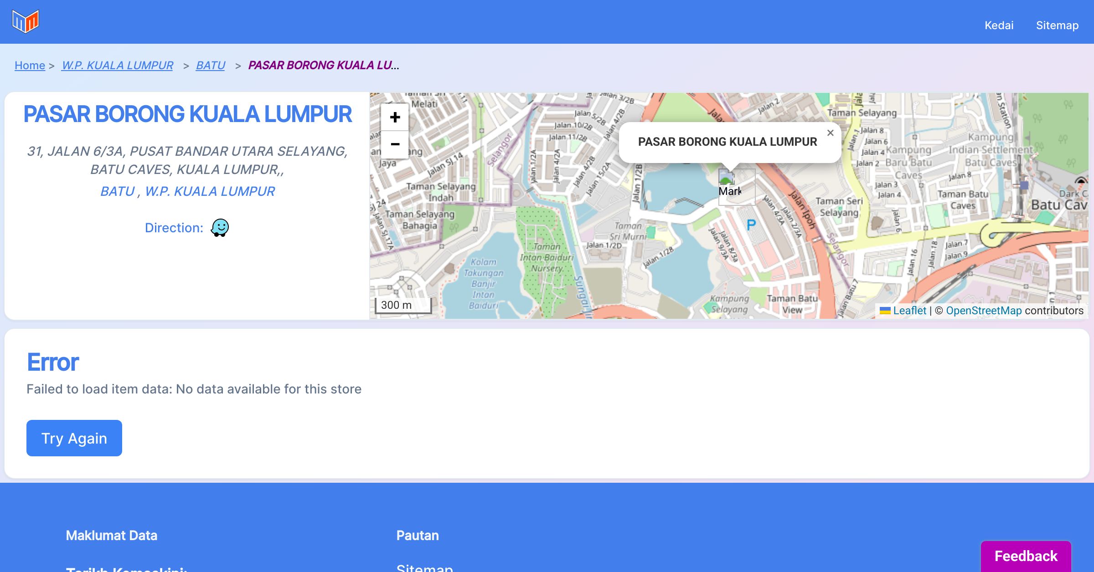
Task: Click the parking P icon on map
Action: (x=751, y=225)
